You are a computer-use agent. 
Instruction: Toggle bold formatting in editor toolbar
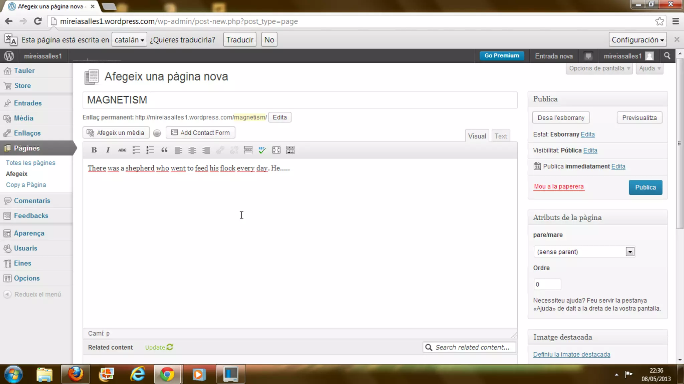[x=94, y=150]
